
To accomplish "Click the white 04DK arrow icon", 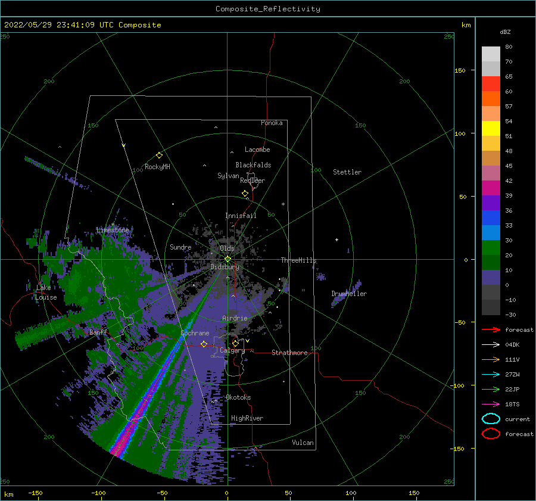I will pos(491,344).
